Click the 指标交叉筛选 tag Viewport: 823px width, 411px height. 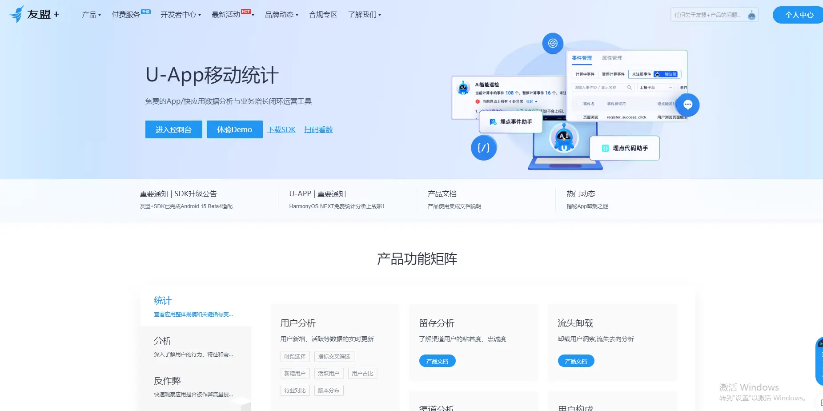(334, 357)
